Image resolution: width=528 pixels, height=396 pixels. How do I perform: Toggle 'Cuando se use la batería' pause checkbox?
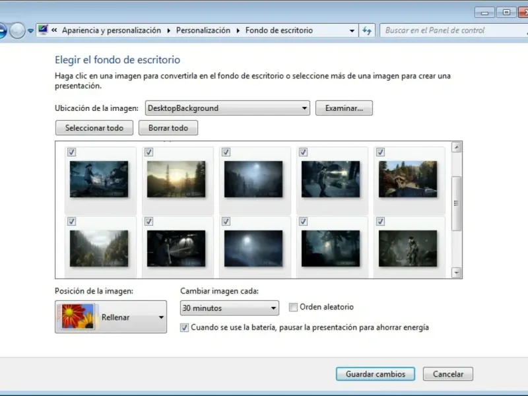[x=184, y=327]
